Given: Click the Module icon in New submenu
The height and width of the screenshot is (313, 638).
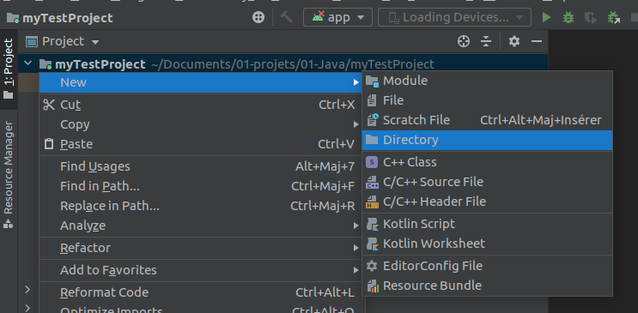Looking at the screenshot, I should 373,81.
